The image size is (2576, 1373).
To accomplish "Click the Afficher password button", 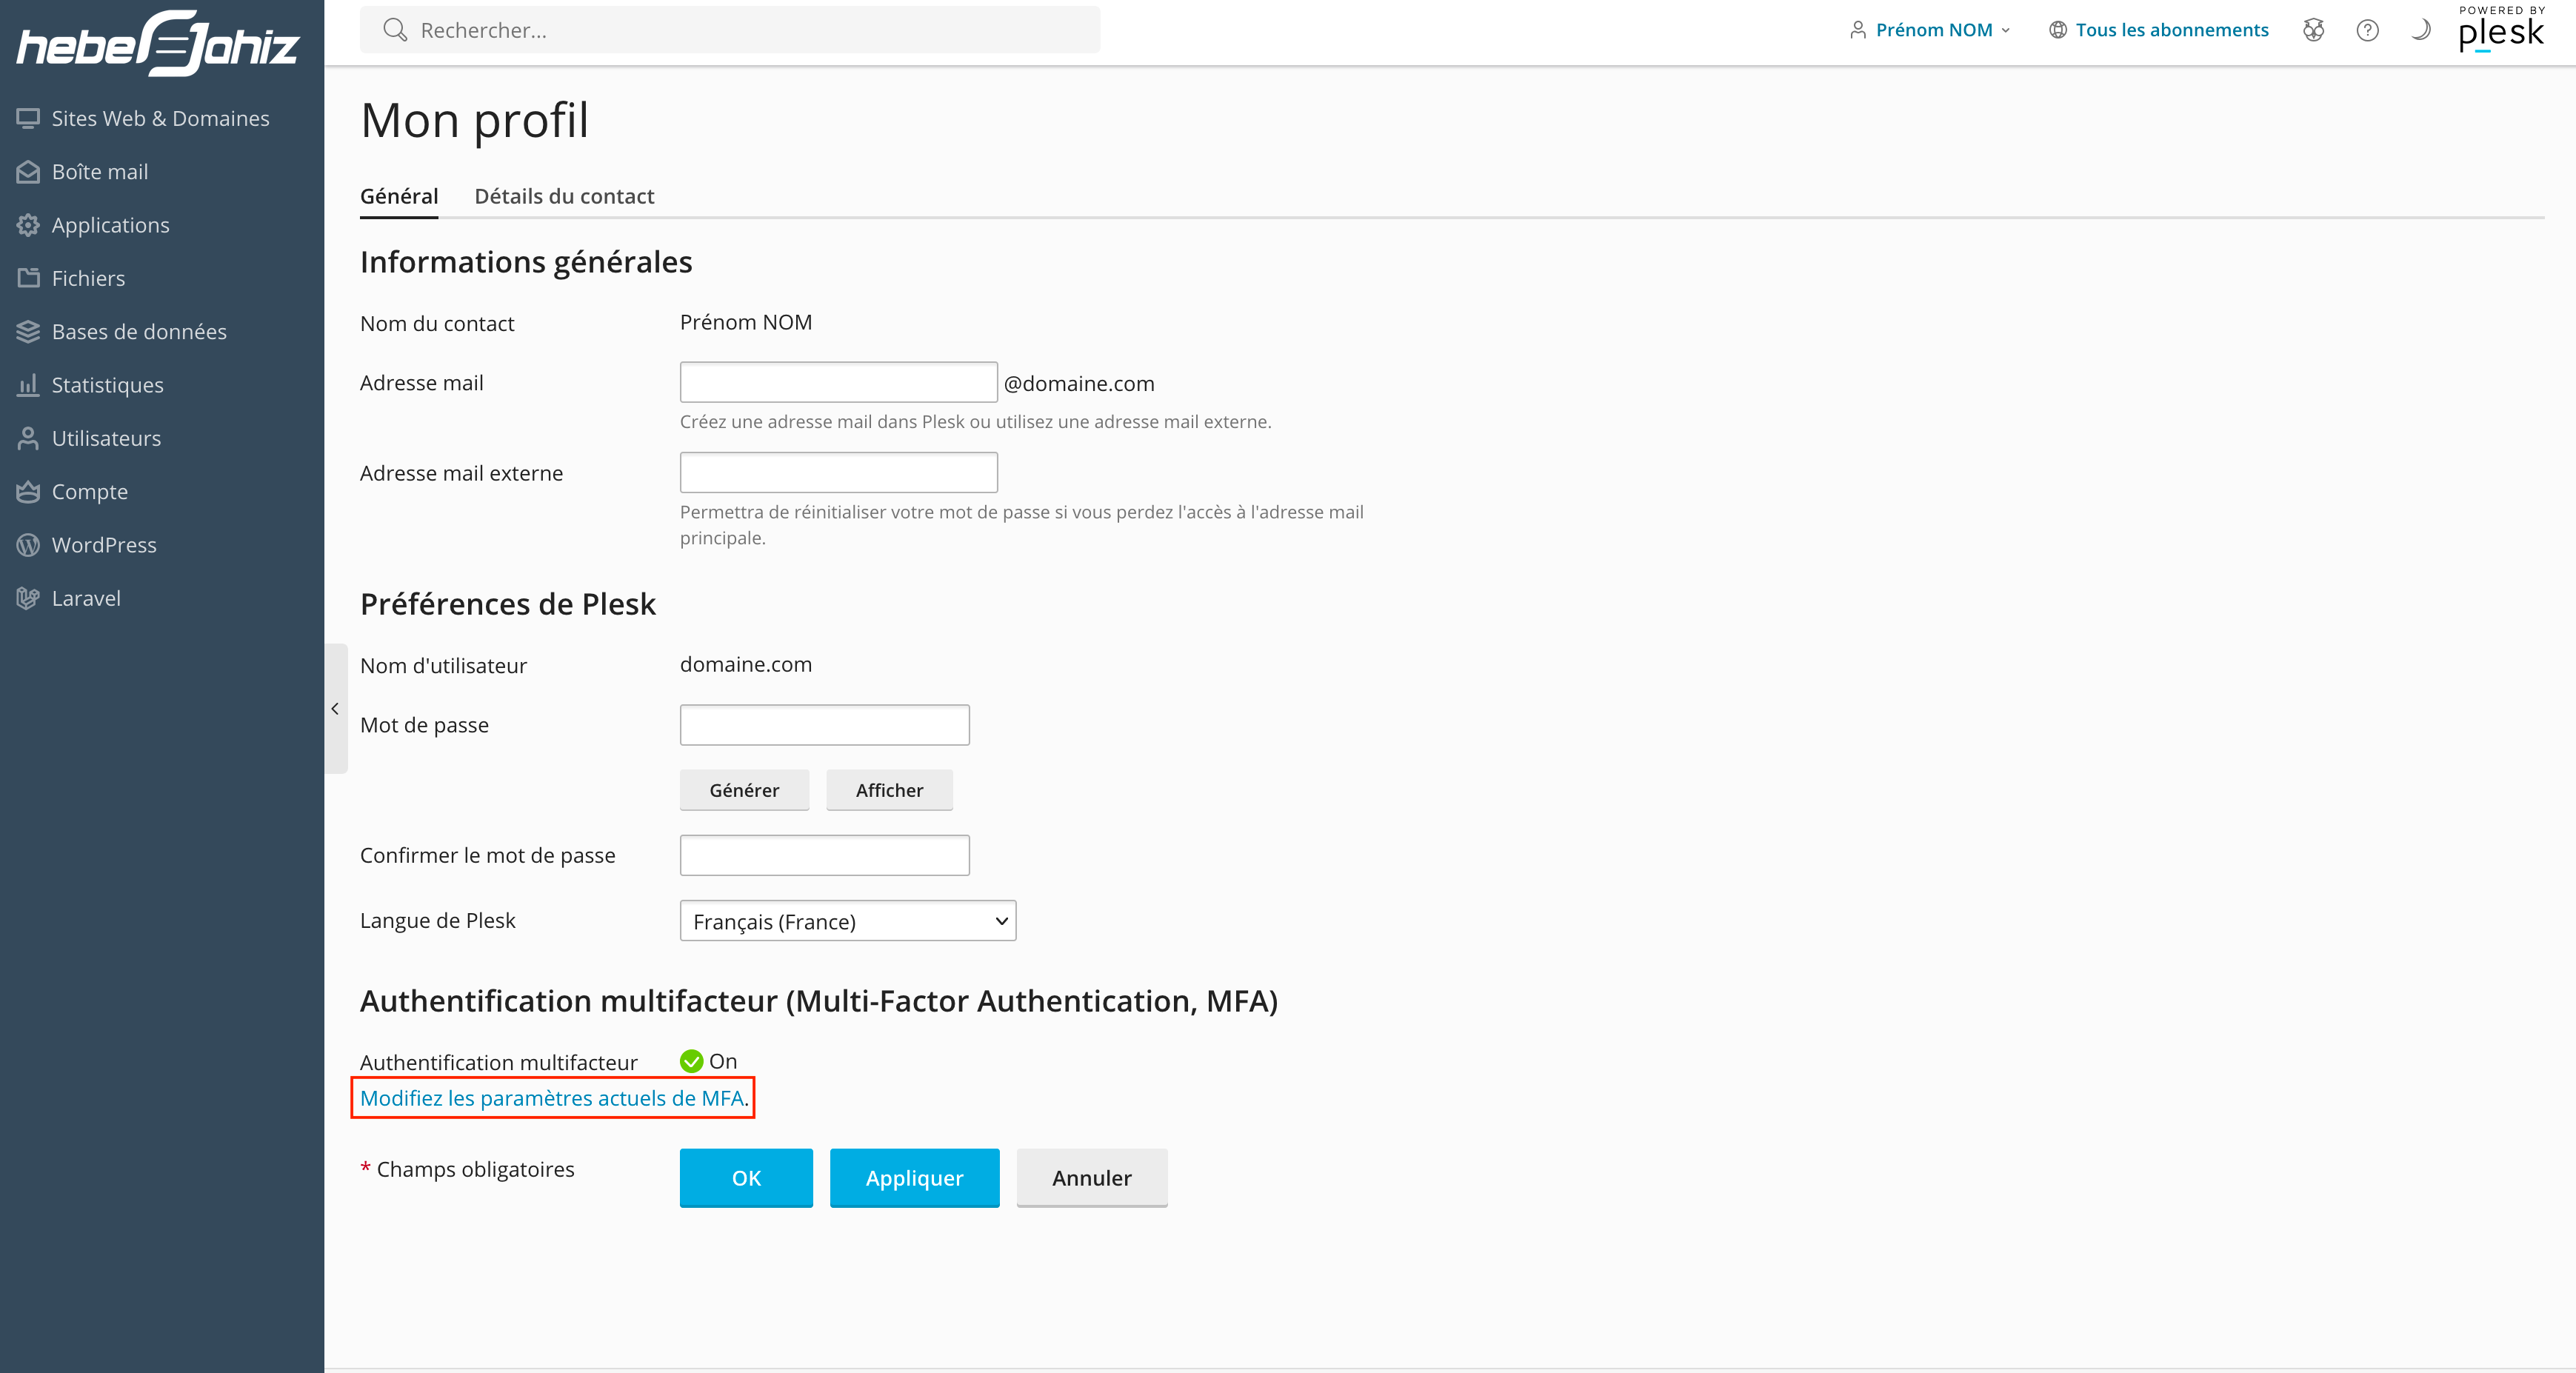I will (889, 790).
